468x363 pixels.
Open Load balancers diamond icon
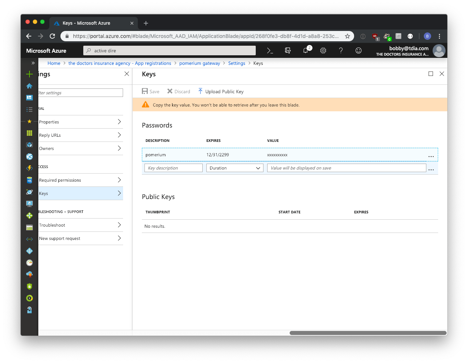pos(29,216)
